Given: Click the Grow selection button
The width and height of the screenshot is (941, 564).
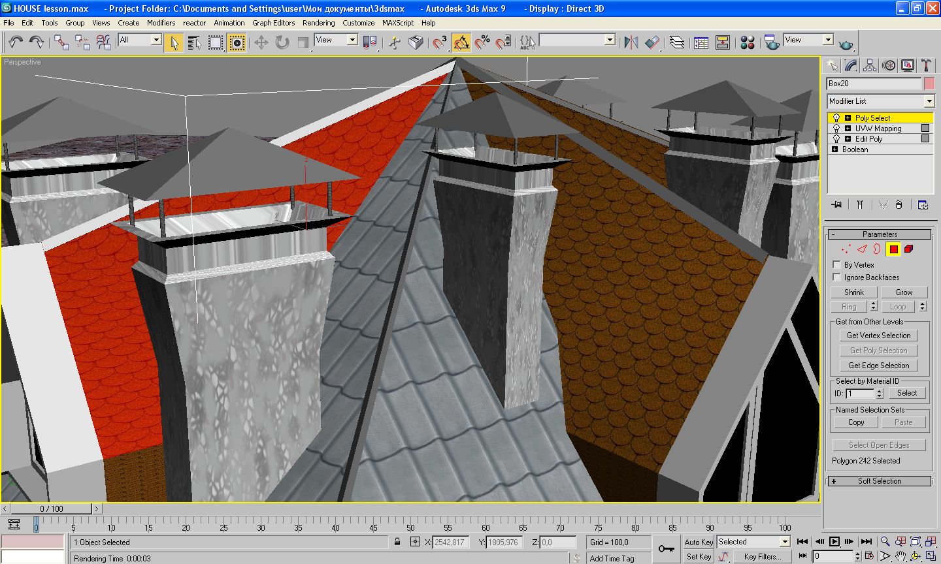Looking at the screenshot, I should [x=904, y=292].
